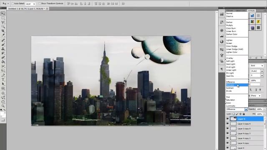Choose Exclusion blend mode
Viewport: 267px width, 150px height.
point(237,85)
